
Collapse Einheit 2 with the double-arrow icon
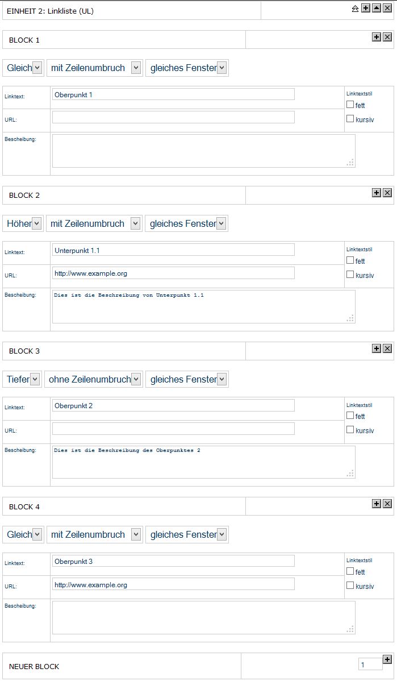point(355,9)
